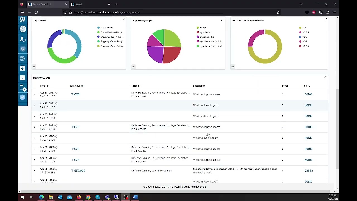Click the Technique(s) column header
Viewport: 357px width, 201px height.
pos(76,86)
